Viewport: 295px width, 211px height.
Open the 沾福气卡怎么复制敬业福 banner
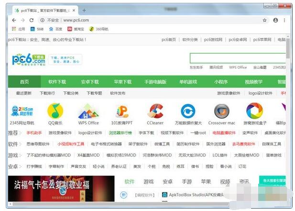(x=61, y=189)
